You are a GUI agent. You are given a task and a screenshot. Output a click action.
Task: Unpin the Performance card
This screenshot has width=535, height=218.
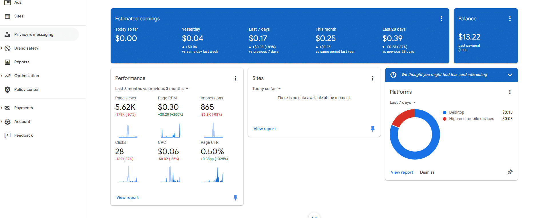235,197
